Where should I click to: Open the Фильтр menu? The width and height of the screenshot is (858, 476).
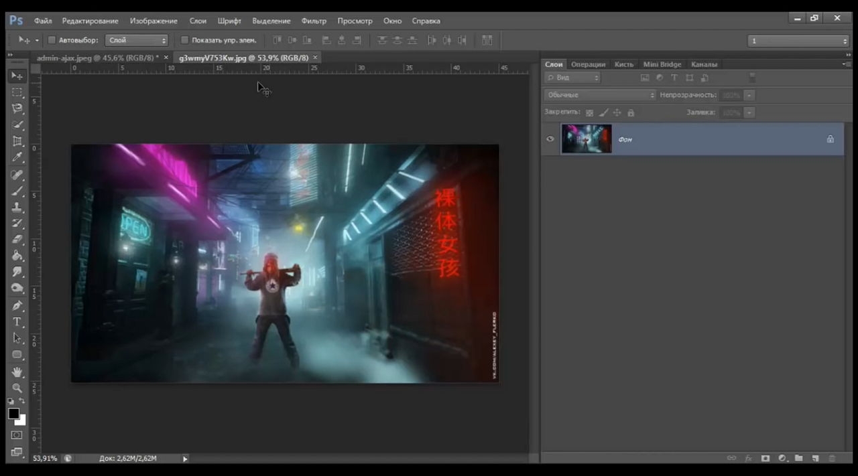(314, 21)
